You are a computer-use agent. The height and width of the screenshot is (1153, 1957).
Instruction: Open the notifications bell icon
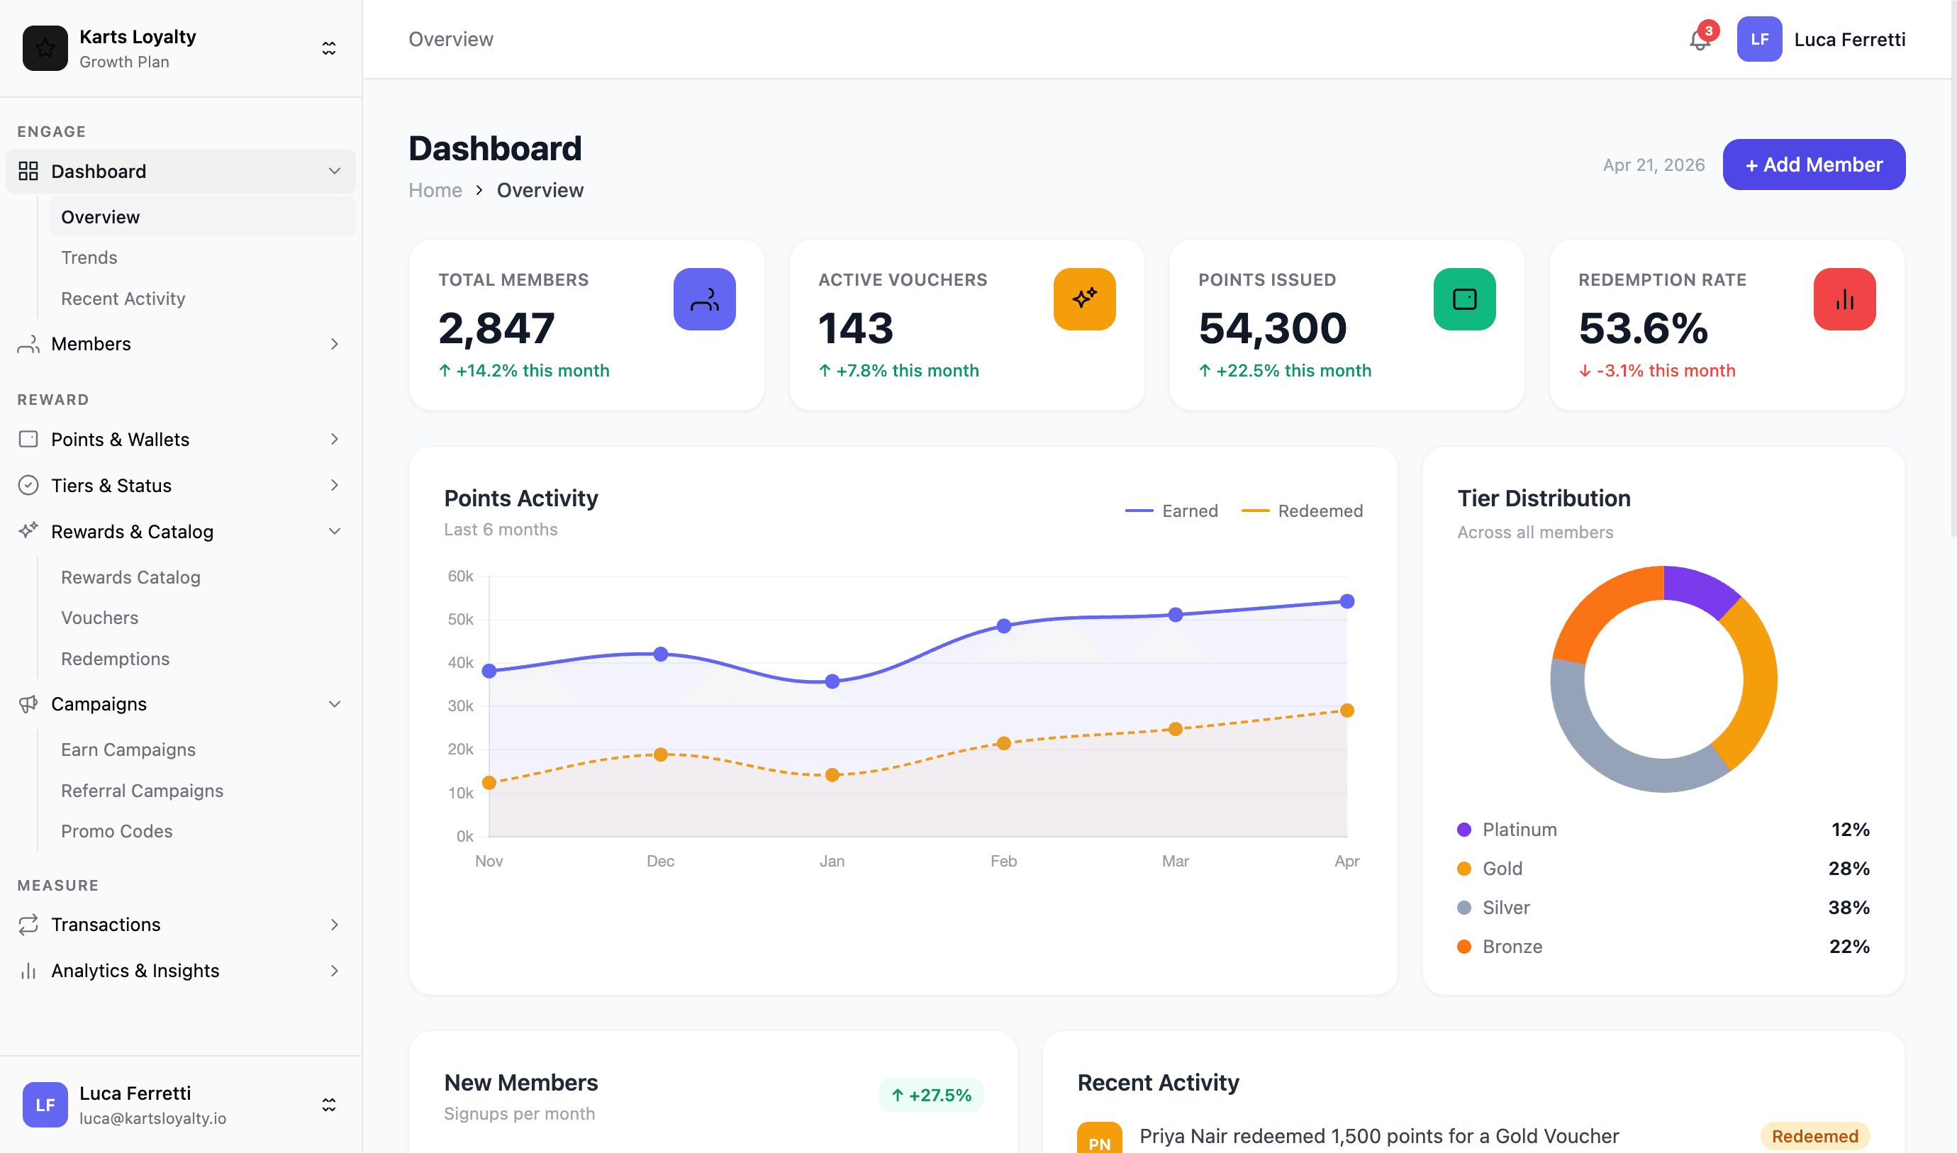point(1699,40)
